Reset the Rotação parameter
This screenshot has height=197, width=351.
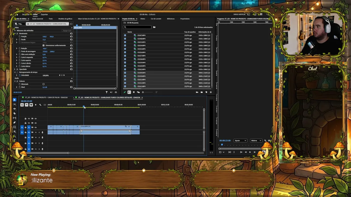(x=71, y=48)
